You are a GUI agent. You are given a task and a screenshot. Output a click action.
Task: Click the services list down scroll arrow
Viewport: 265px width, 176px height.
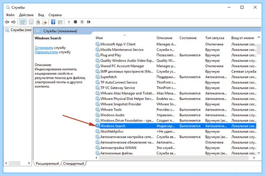click(259, 153)
